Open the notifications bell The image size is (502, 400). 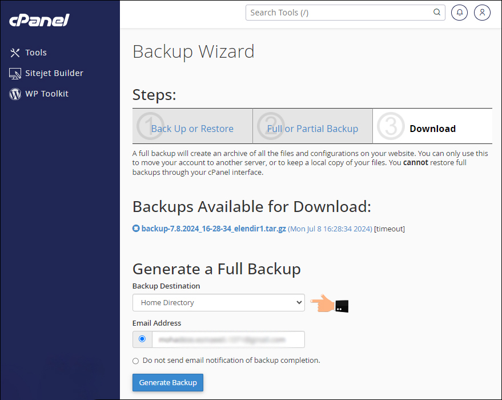tap(459, 13)
